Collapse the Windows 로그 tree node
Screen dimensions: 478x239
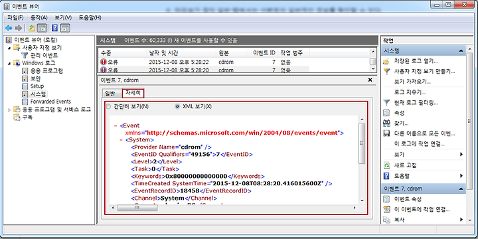tap(9, 63)
